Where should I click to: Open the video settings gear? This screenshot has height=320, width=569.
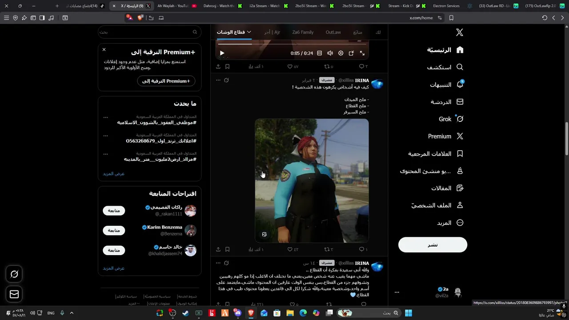pyautogui.click(x=341, y=53)
